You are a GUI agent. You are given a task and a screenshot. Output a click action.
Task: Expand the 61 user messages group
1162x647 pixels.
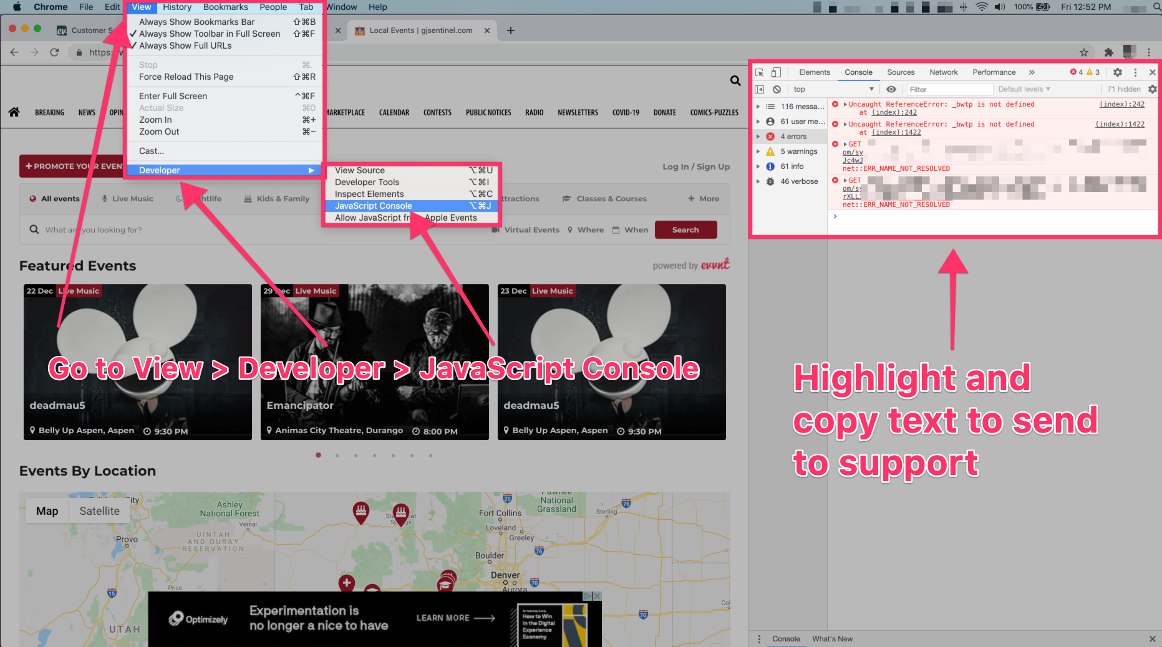tap(758, 122)
